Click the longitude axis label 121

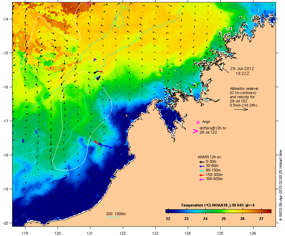[90, 233]
